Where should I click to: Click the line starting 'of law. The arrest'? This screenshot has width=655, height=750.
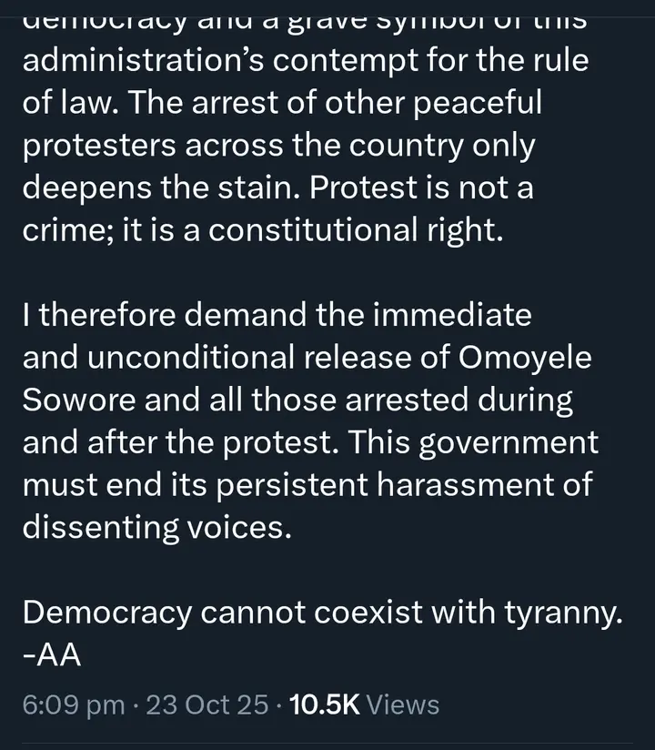[282, 103]
